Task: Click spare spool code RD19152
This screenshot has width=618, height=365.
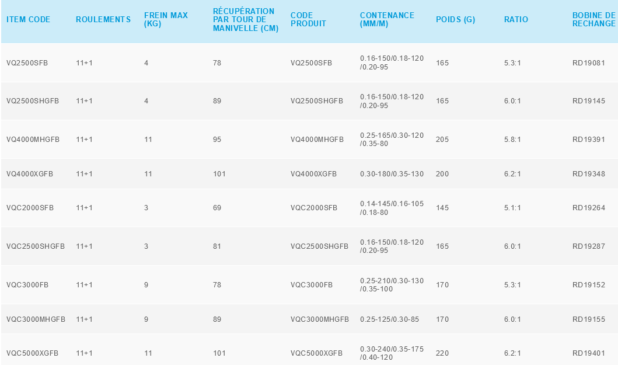Action: coord(588,285)
